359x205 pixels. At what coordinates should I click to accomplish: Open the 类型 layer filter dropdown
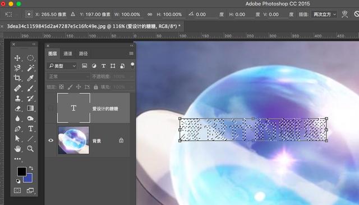pyautogui.click(x=62, y=66)
